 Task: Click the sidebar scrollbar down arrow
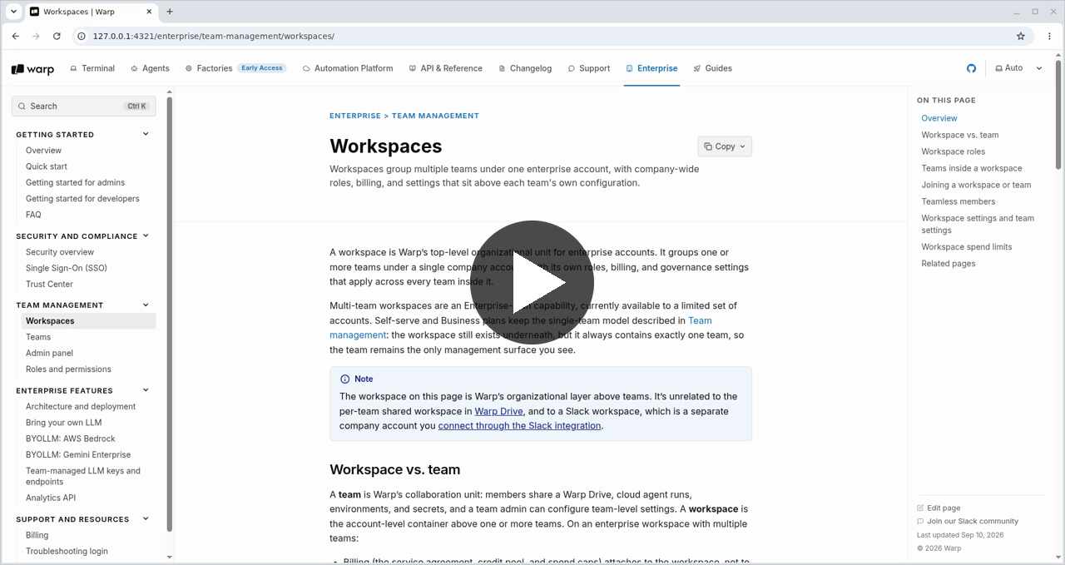point(170,557)
